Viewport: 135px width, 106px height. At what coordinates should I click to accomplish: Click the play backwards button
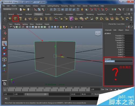pyautogui.click(x=115, y=90)
